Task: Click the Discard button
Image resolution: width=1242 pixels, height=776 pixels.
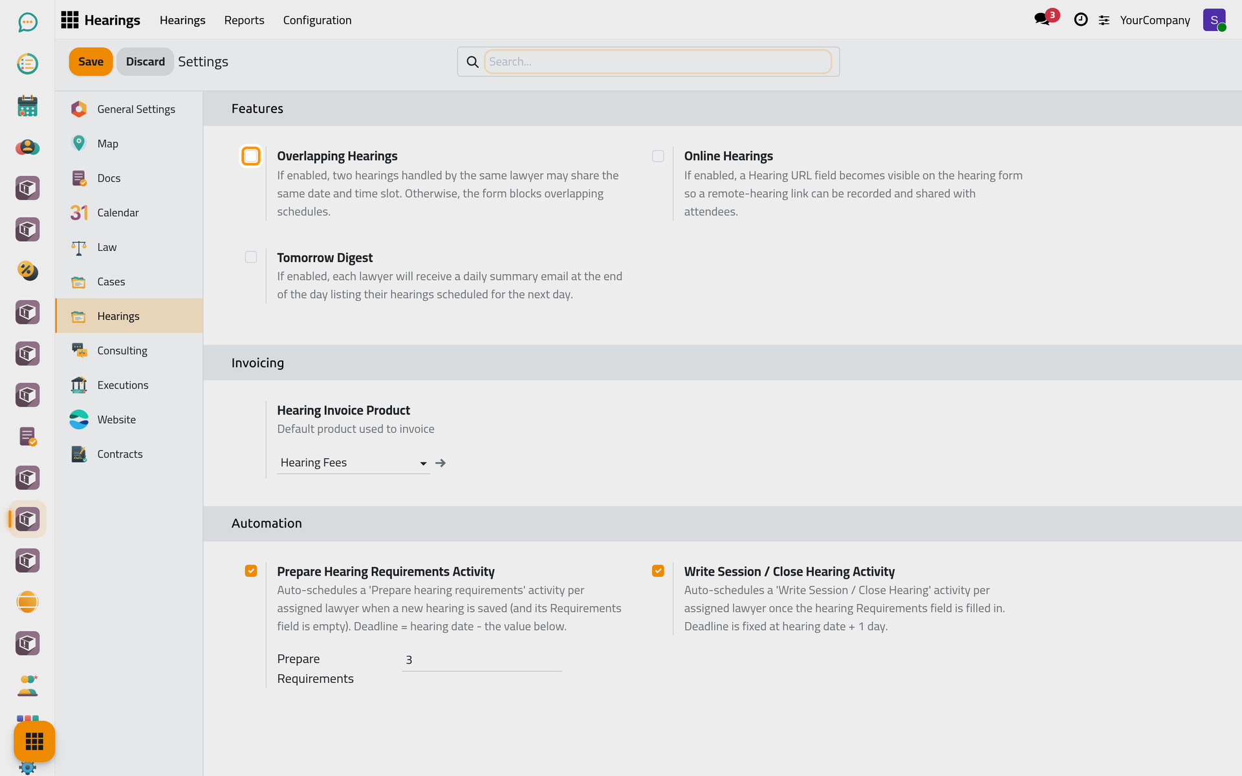Action: coord(145,61)
